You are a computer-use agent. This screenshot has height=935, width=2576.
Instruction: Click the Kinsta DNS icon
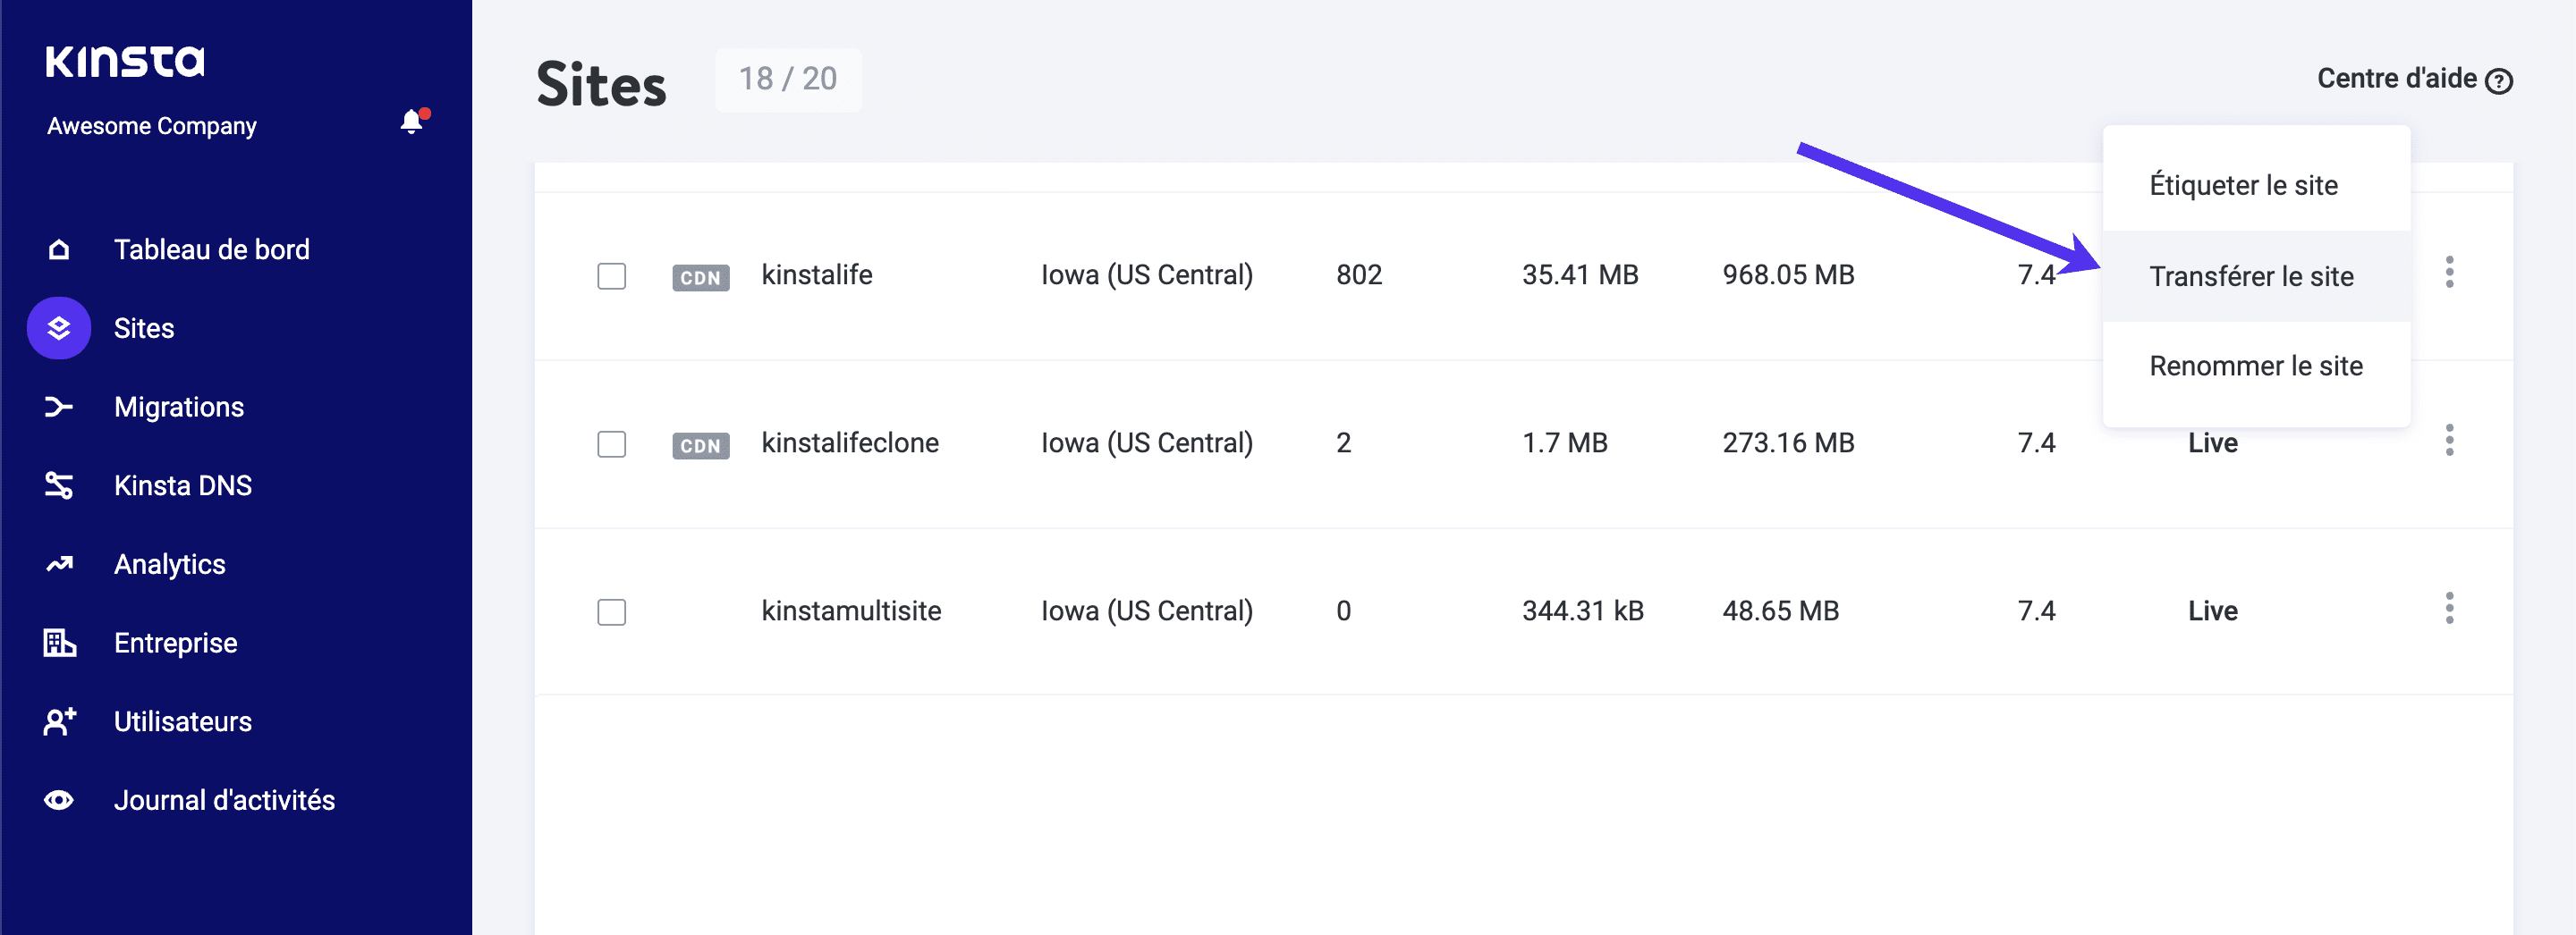[x=59, y=485]
